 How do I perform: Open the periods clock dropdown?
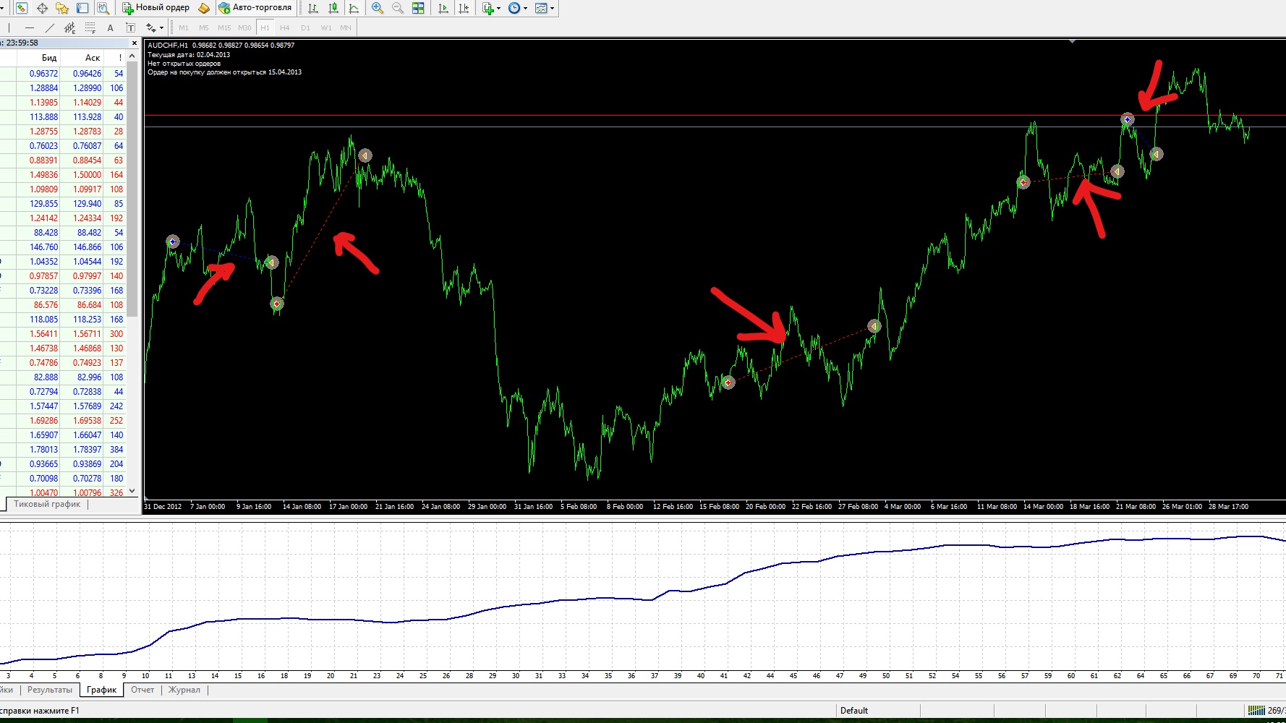point(518,8)
